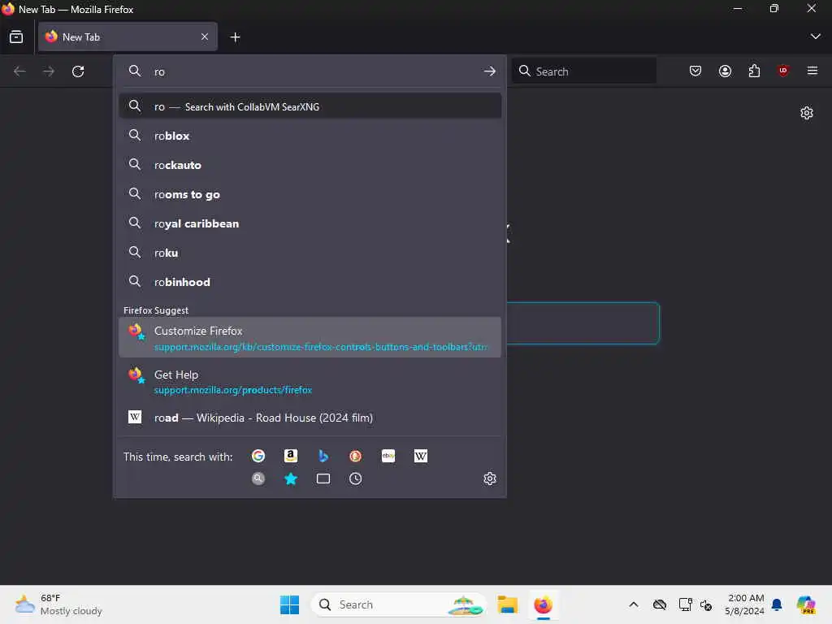
Task: Click the Firefox taskbar icon
Action: point(544,604)
